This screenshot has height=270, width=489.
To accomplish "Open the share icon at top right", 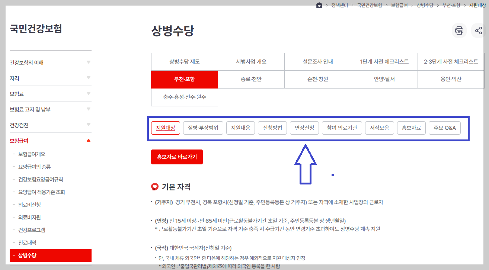I will click(479, 30).
